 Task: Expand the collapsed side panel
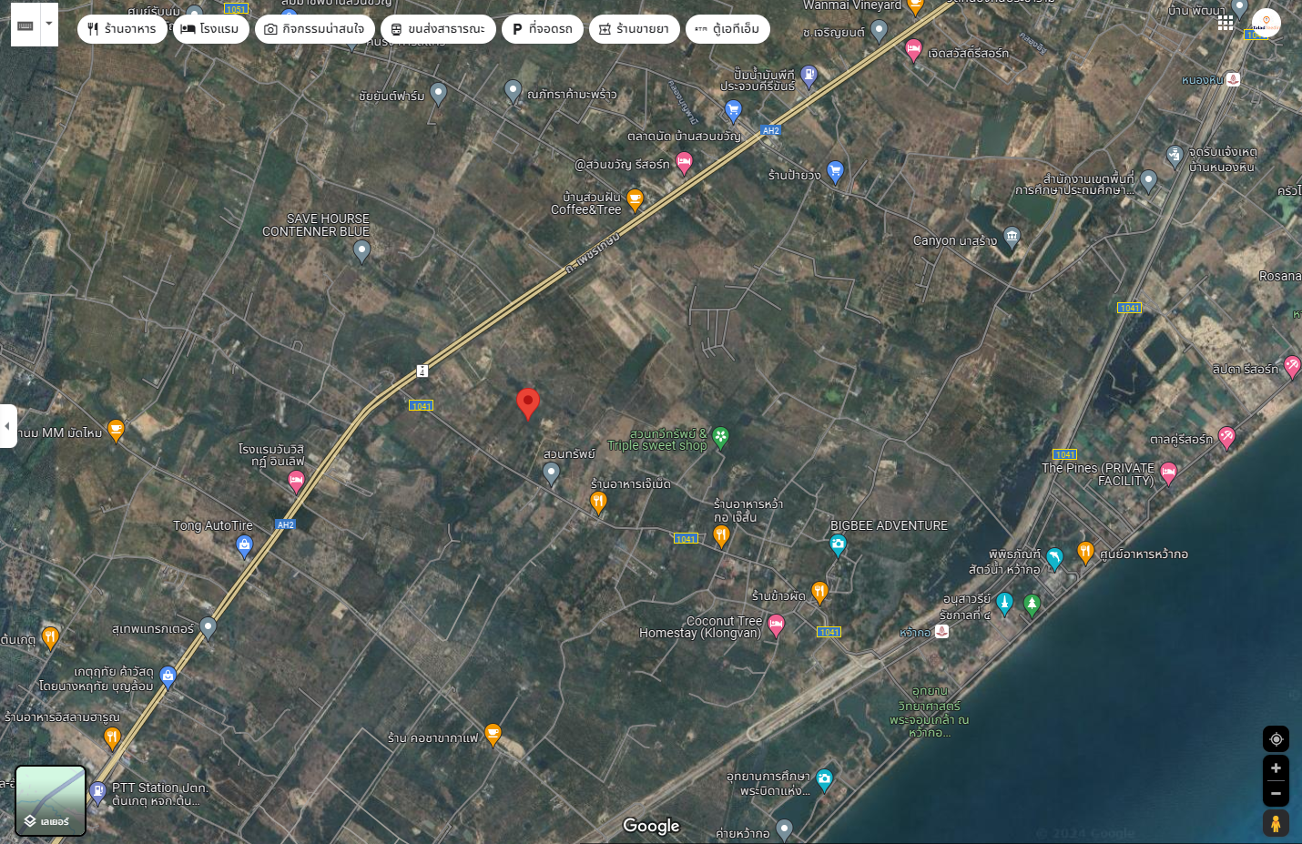point(7,426)
